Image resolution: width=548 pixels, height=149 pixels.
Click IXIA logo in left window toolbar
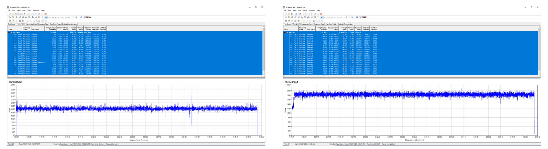click(87, 17)
